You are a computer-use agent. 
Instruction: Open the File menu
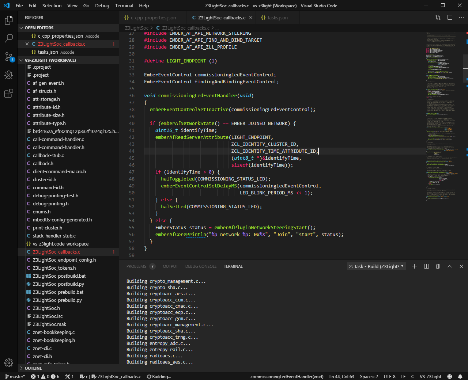point(19,5)
